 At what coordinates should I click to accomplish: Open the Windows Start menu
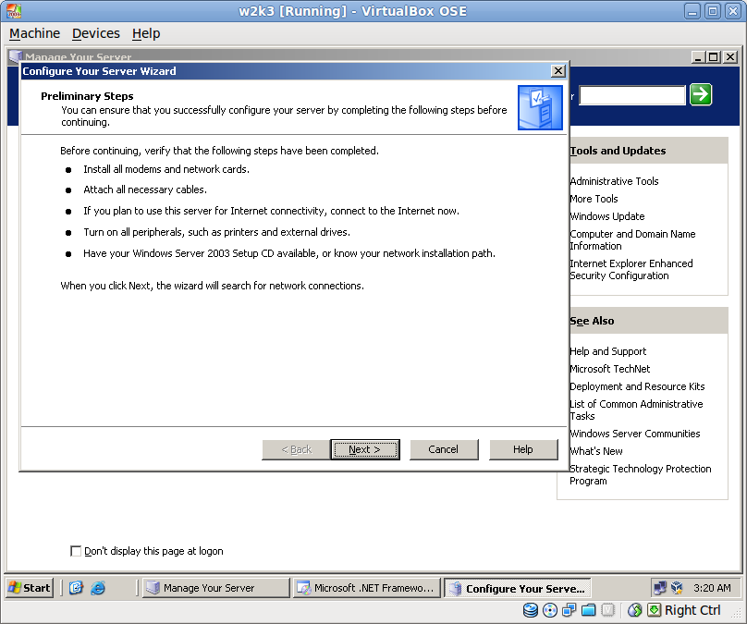click(29, 588)
